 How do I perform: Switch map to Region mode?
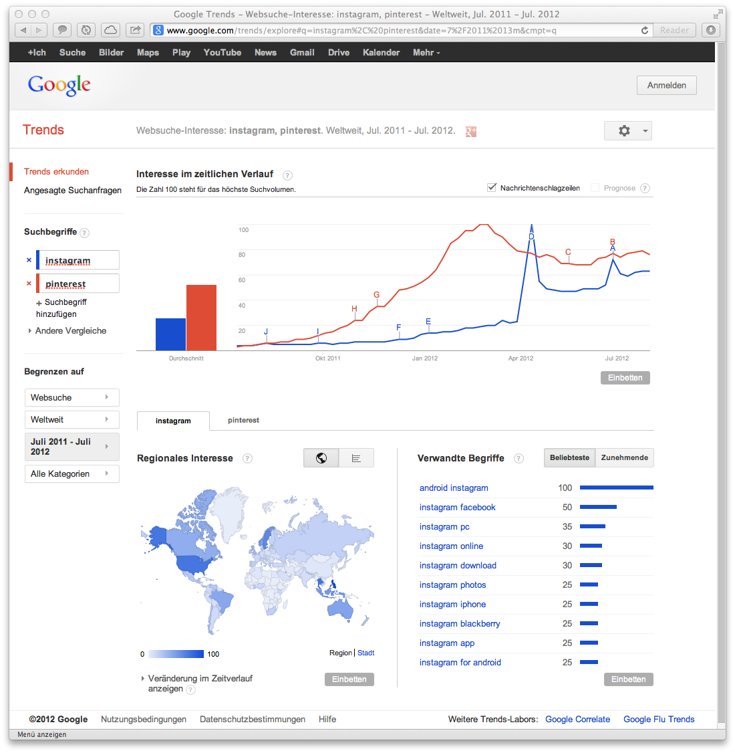[x=341, y=653]
